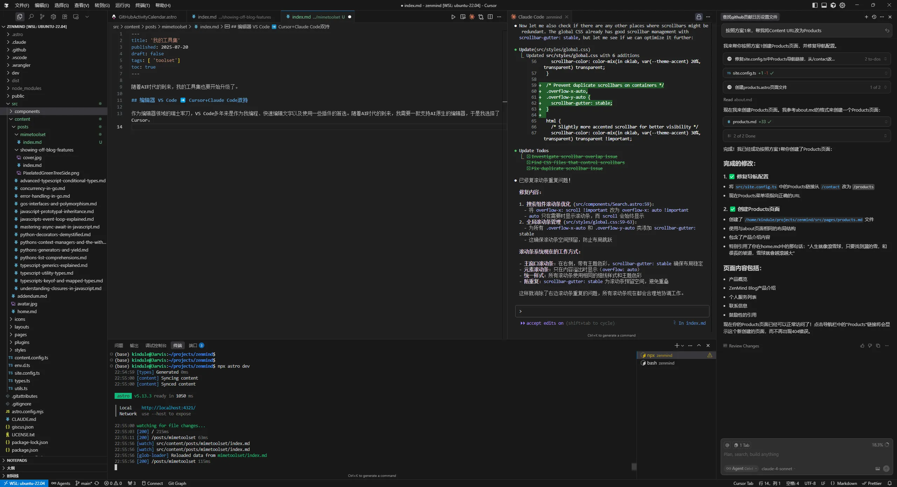The width and height of the screenshot is (897, 487).
Task: Start a new chat with the plus icon
Action: click(x=866, y=17)
